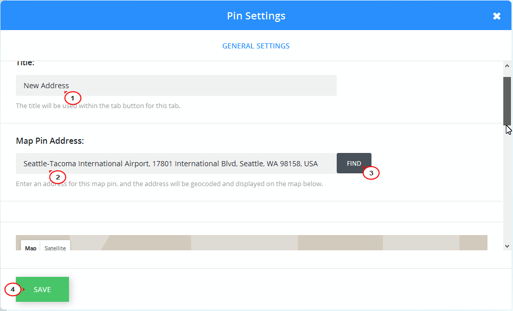Click the Title field containing New Address
The width and height of the screenshot is (513, 311).
176,86
